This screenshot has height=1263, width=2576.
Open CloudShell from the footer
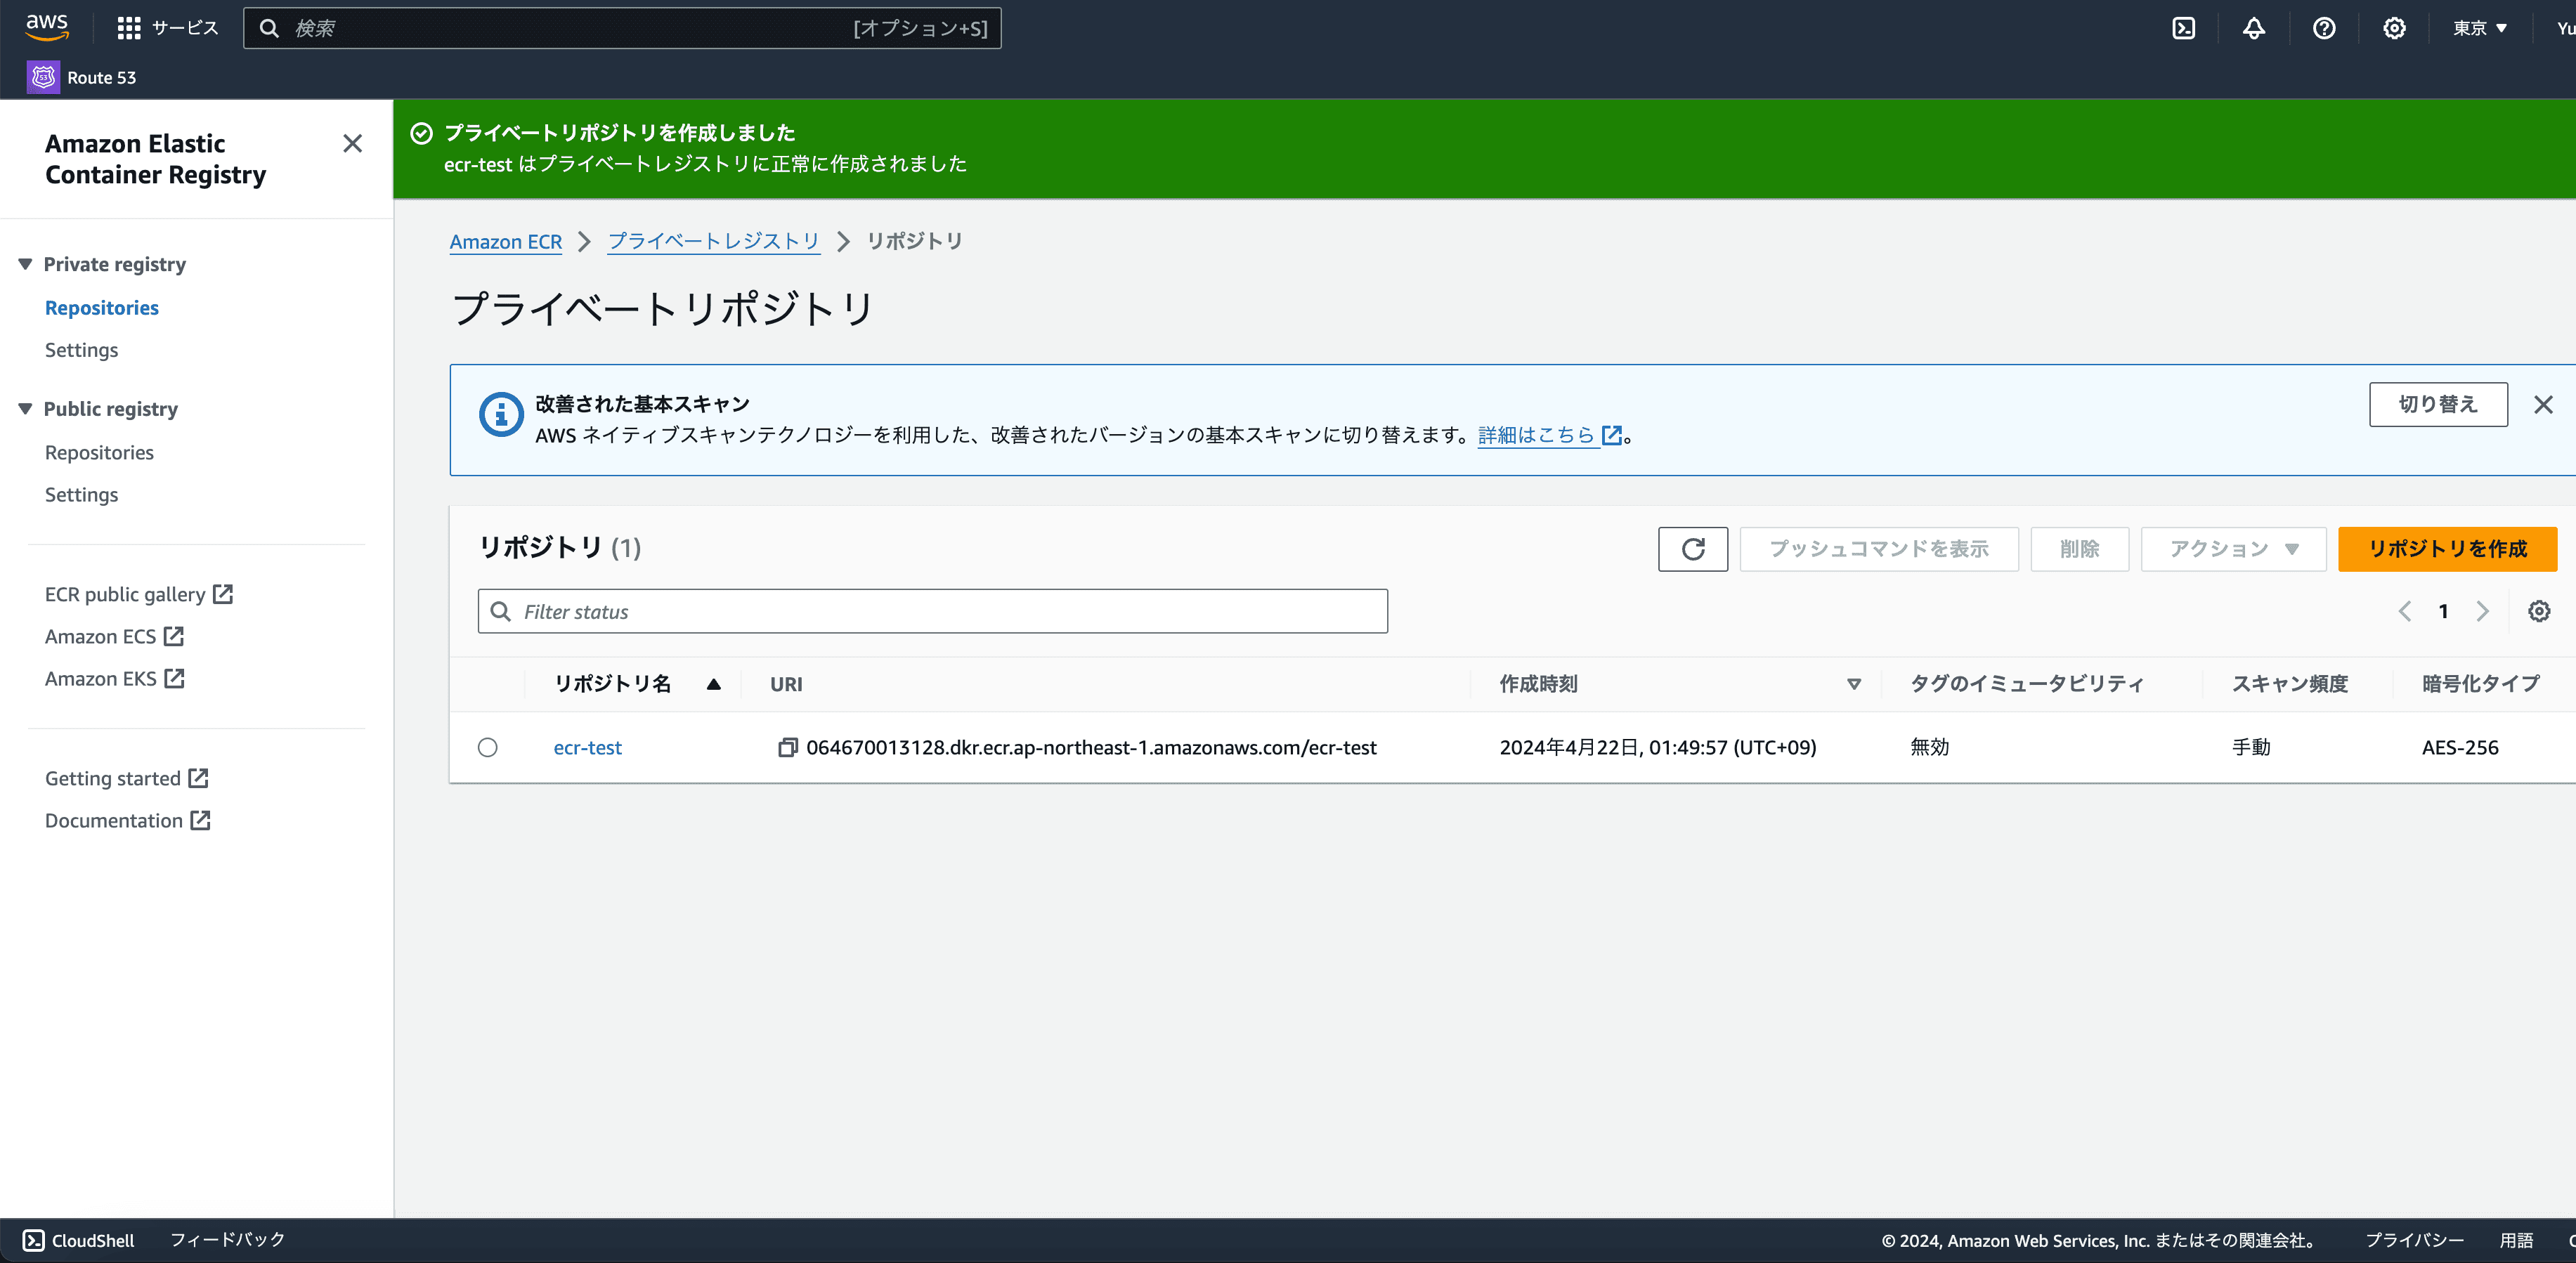point(79,1240)
